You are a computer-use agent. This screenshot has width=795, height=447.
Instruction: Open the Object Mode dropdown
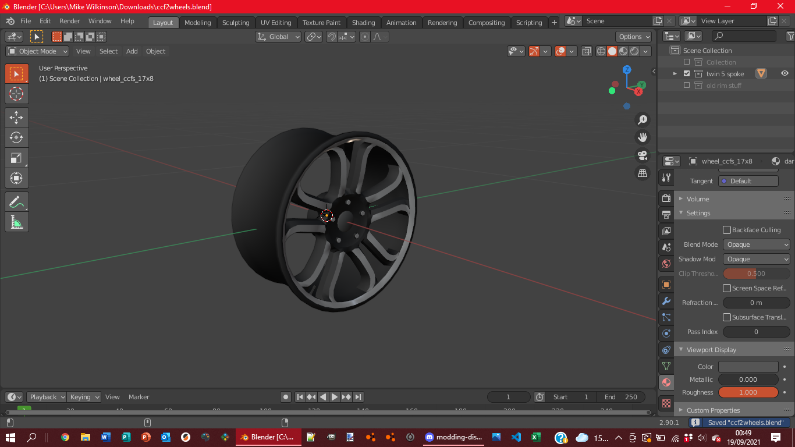pyautogui.click(x=37, y=51)
